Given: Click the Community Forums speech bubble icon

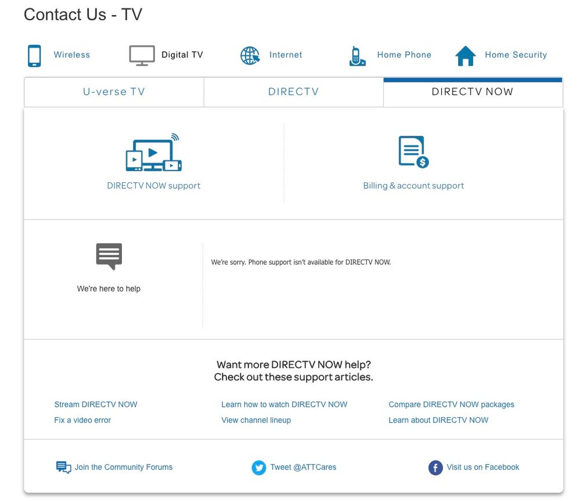Looking at the screenshot, I should click(x=63, y=467).
